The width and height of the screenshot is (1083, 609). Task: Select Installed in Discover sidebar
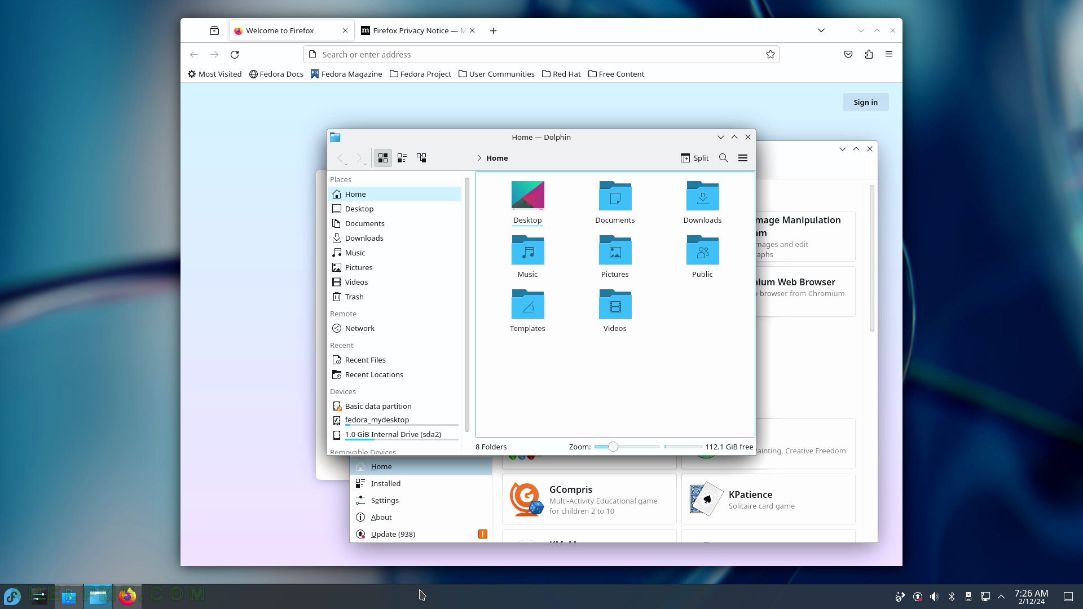(x=420, y=483)
